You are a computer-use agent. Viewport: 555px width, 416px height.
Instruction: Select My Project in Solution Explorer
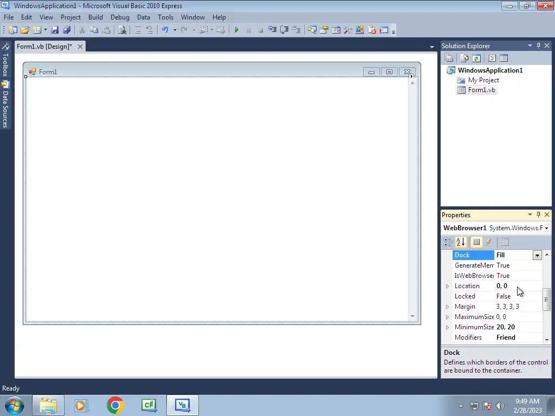point(483,80)
